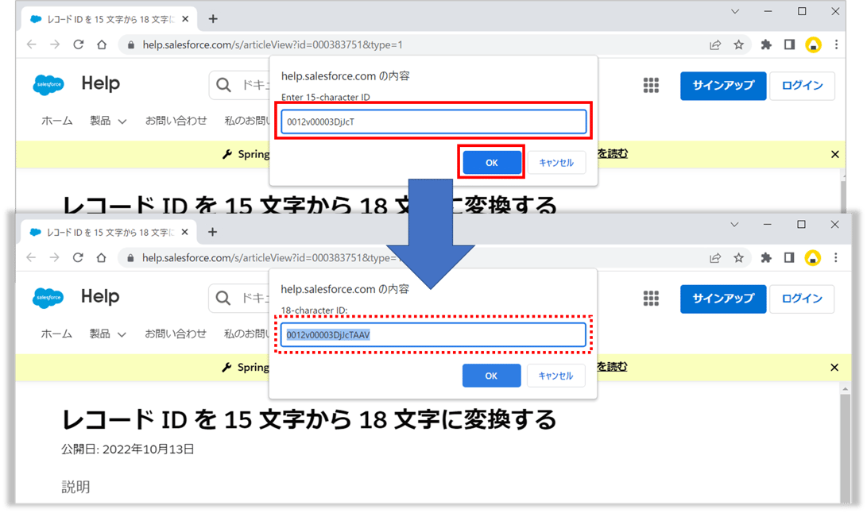The image size is (867, 513).
Task: Open the Chrome extensions puzzle icon
Action: 765,45
